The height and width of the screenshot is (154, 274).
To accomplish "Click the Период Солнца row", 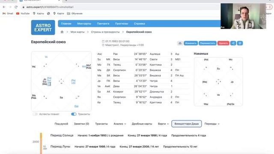I will click(128, 135).
